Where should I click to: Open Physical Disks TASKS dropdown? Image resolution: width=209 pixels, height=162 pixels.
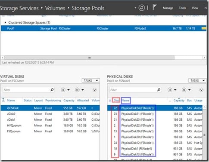click(197, 80)
